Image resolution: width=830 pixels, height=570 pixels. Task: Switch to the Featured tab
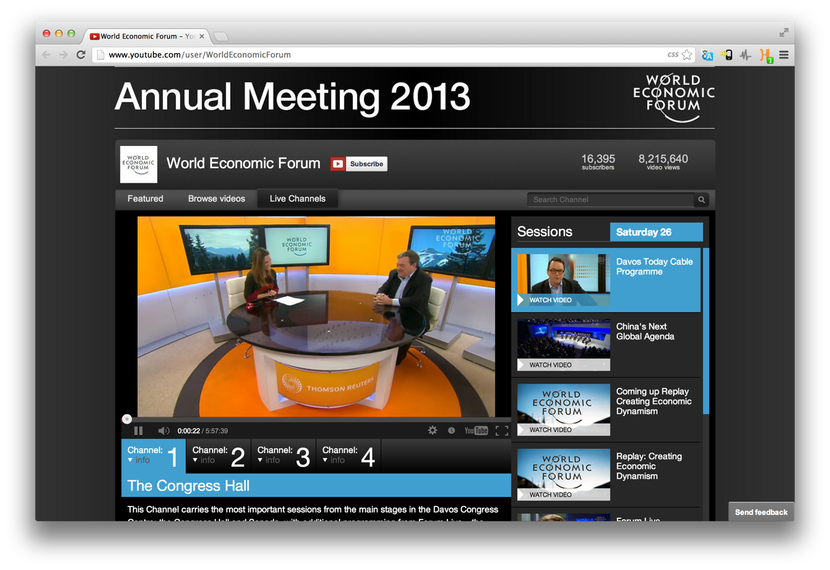pyautogui.click(x=145, y=199)
